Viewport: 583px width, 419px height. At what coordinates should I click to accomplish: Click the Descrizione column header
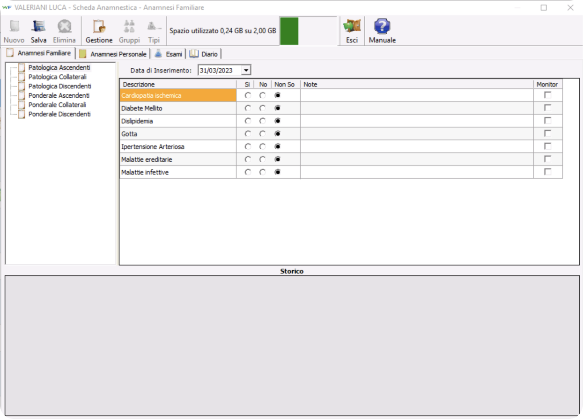pos(178,85)
